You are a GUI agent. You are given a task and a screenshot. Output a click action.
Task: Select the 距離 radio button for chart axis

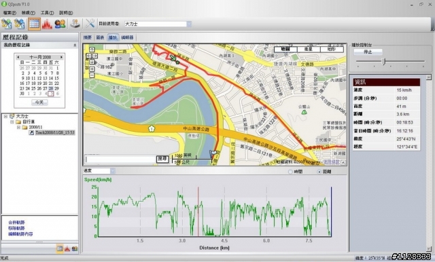point(319,172)
